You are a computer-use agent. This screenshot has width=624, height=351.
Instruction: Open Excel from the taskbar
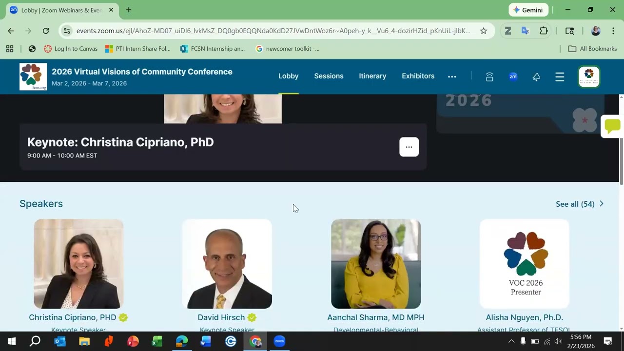coord(157,341)
